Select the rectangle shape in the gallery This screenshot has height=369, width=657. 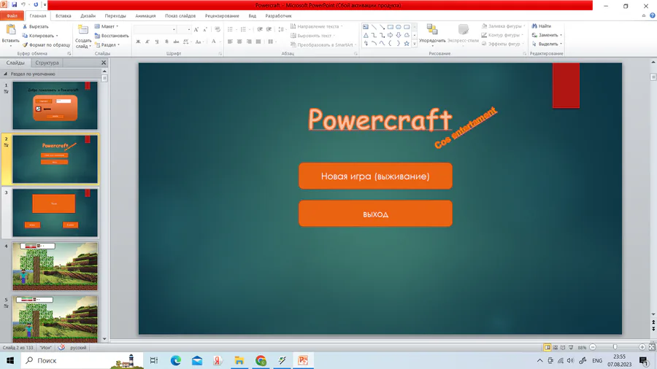coord(390,27)
